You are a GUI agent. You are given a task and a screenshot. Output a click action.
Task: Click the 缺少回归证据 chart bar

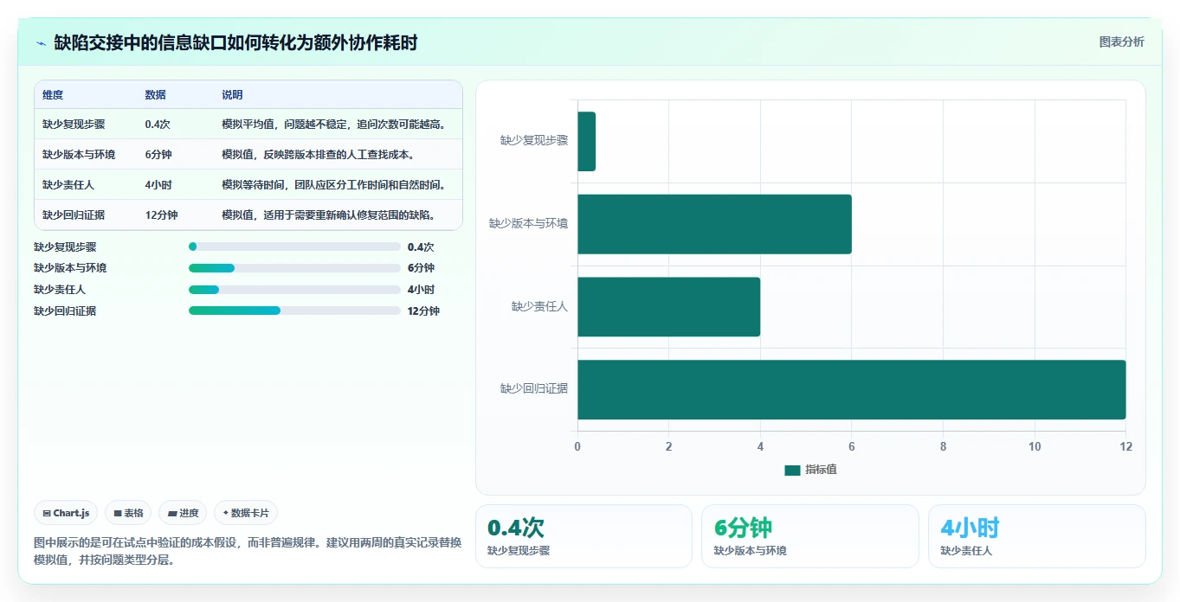click(851, 390)
